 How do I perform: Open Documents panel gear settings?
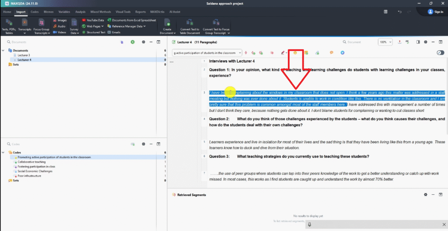point(143,42)
